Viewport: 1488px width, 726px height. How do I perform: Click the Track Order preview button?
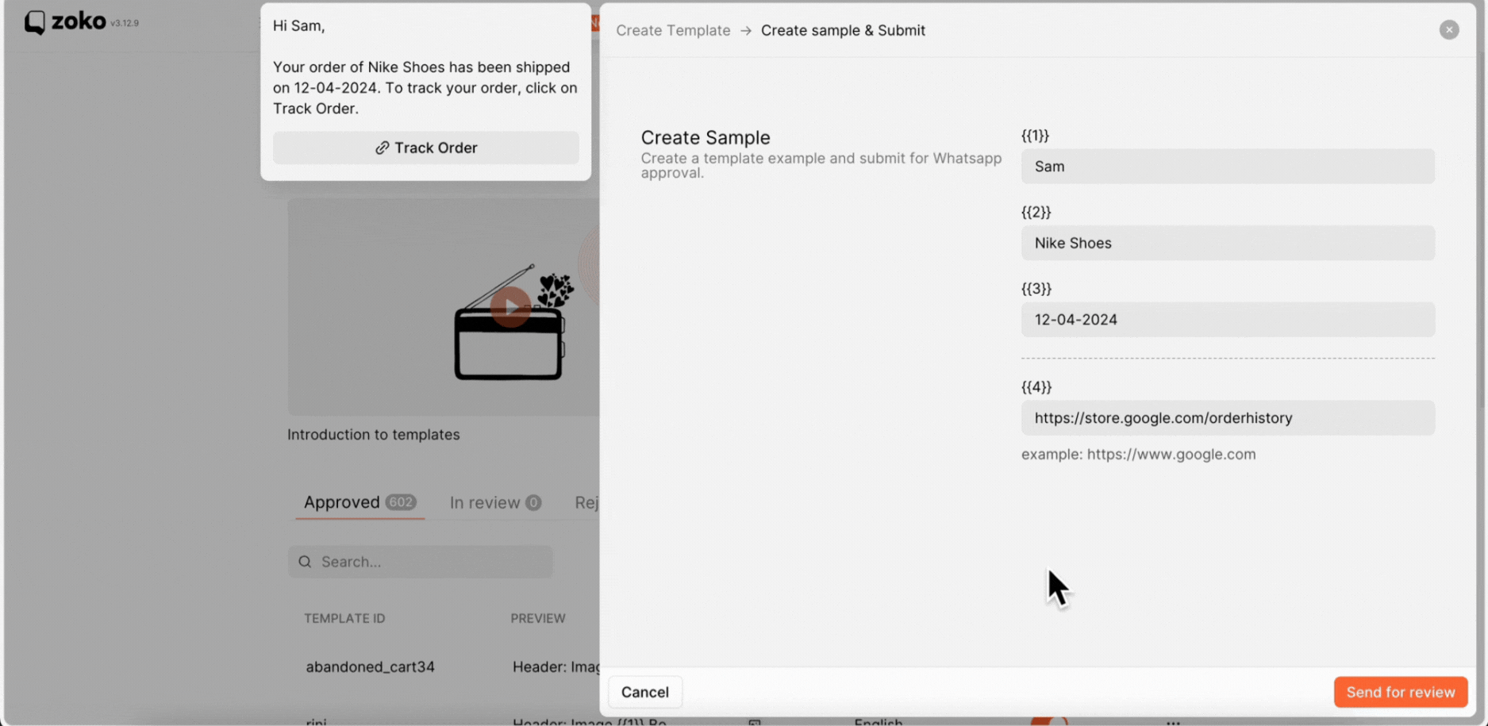click(426, 148)
